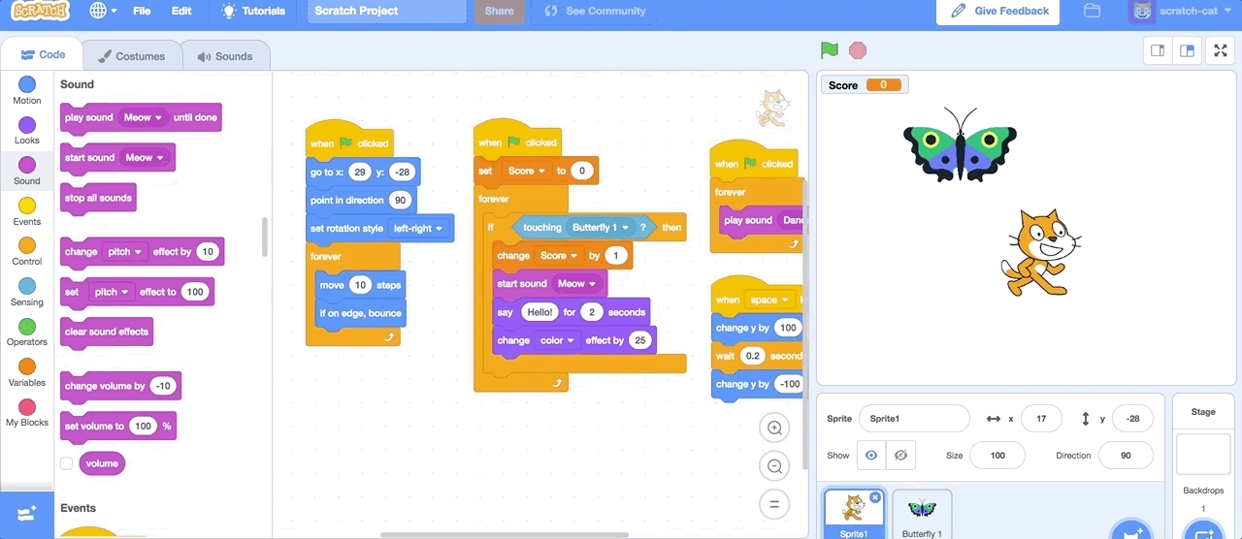Edit the sprite Size field
Viewport: 1242px width, 539px height.
(997, 456)
